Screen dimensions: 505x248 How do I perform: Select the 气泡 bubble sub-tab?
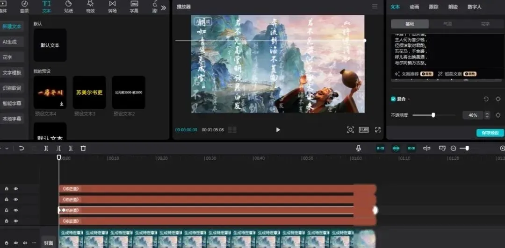(x=447, y=24)
